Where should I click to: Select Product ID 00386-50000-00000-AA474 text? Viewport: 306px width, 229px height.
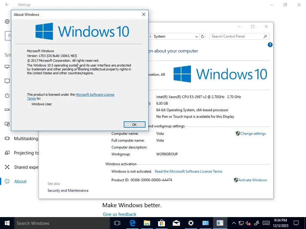point(151,180)
